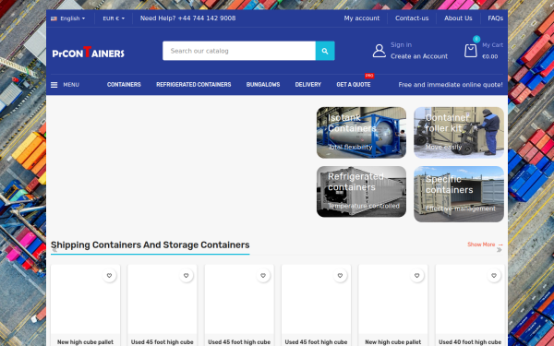Screen dimensions: 554x346
Task: Go to My account link
Action: 362,18
